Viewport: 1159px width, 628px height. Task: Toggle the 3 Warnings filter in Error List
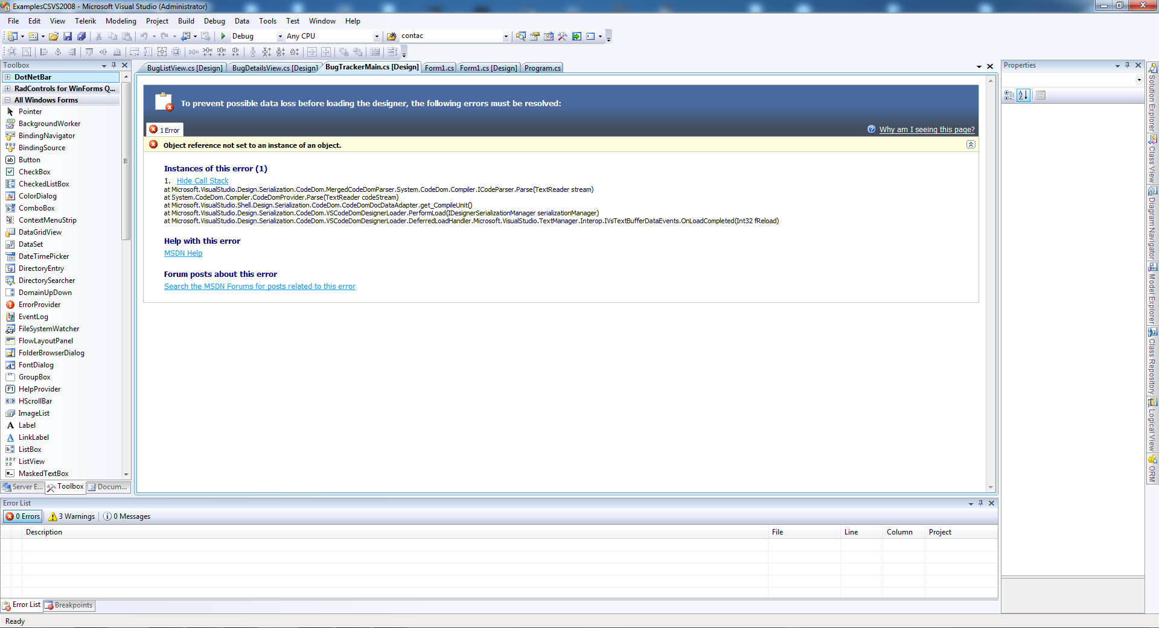coord(72,516)
